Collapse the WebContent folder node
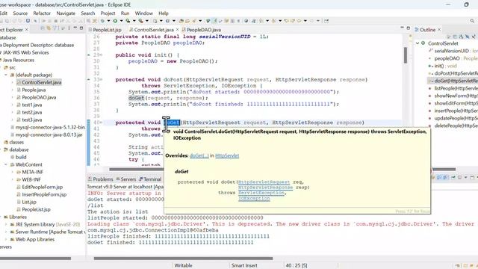The width and height of the screenshot is (478, 269). tap(6, 164)
